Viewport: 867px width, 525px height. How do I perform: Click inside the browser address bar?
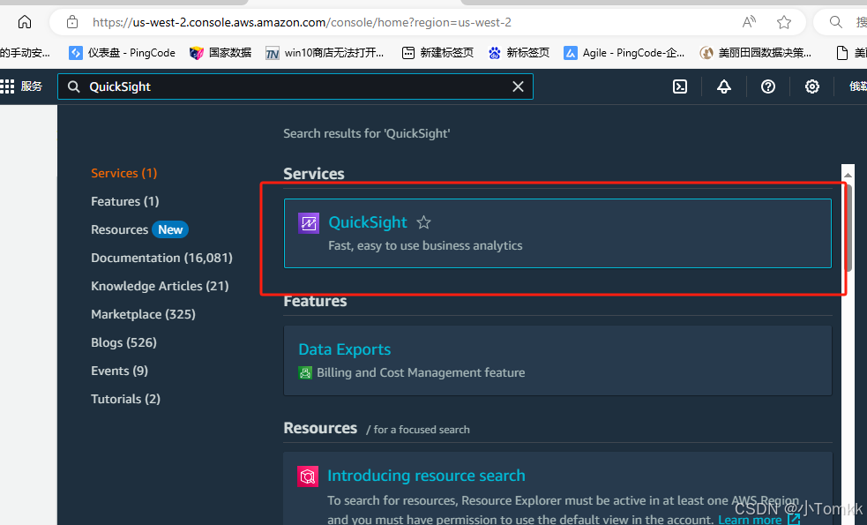coord(353,22)
